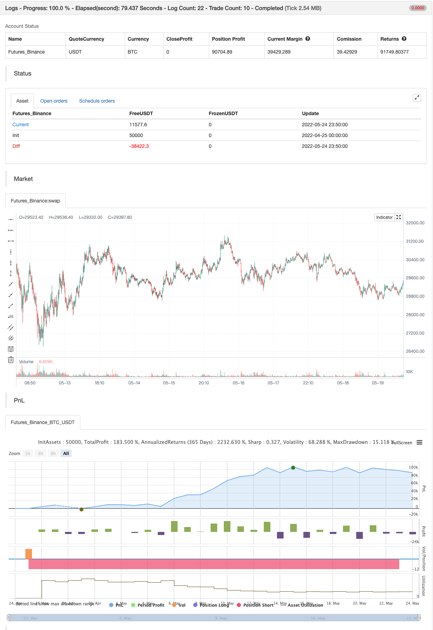Image resolution: width=433 pixels, height=630 pixels.
Task: Click the left handle of range navigator
Action: (9, 617)
